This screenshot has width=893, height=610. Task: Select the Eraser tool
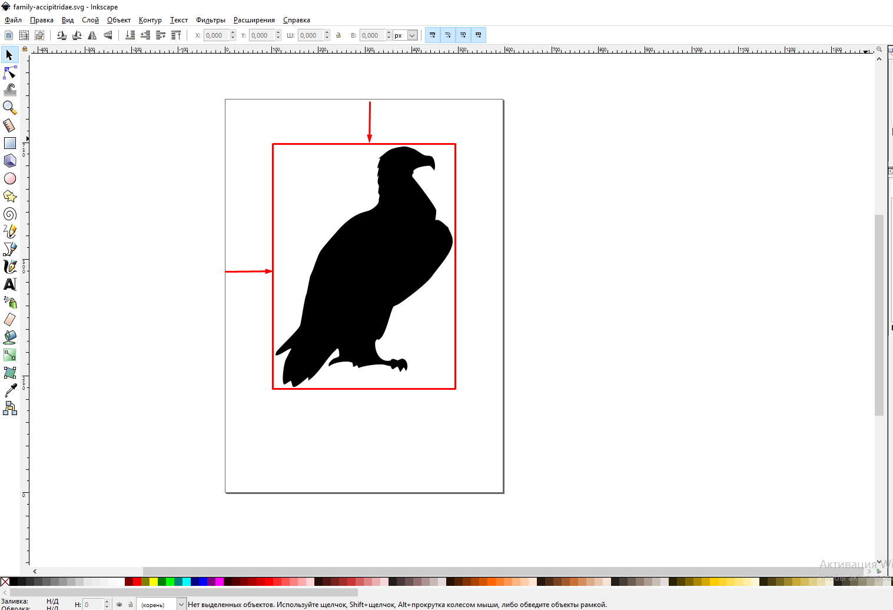click(x=9, y=320)
